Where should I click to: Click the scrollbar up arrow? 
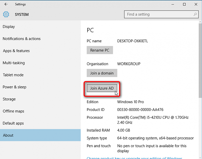[x=200, y=22]
